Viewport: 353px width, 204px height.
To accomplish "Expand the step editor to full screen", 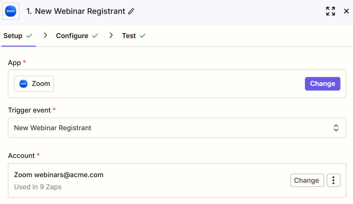I will click(x=331, y=11).
